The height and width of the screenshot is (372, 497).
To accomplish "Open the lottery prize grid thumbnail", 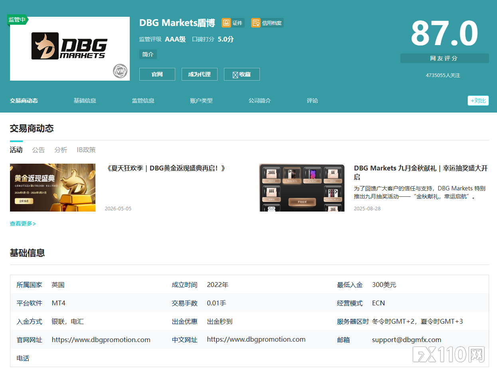I will [302, 188].
